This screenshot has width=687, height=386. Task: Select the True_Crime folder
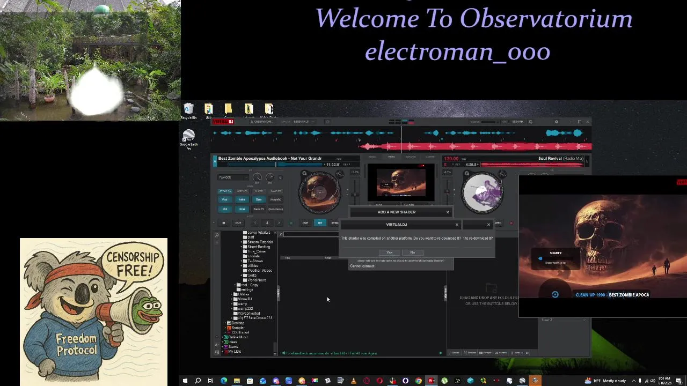(256, 251)
